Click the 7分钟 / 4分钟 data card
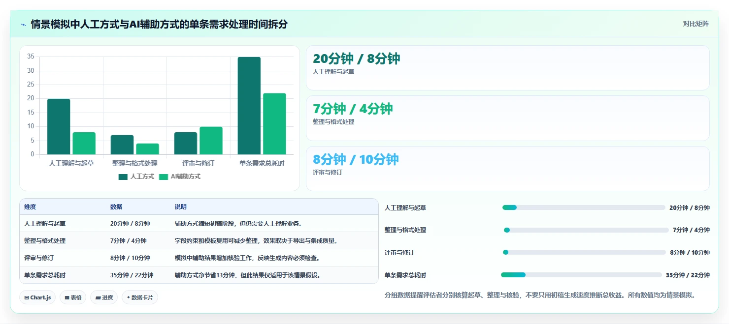The height and width of the screenshot is (324, 729). 508,118
